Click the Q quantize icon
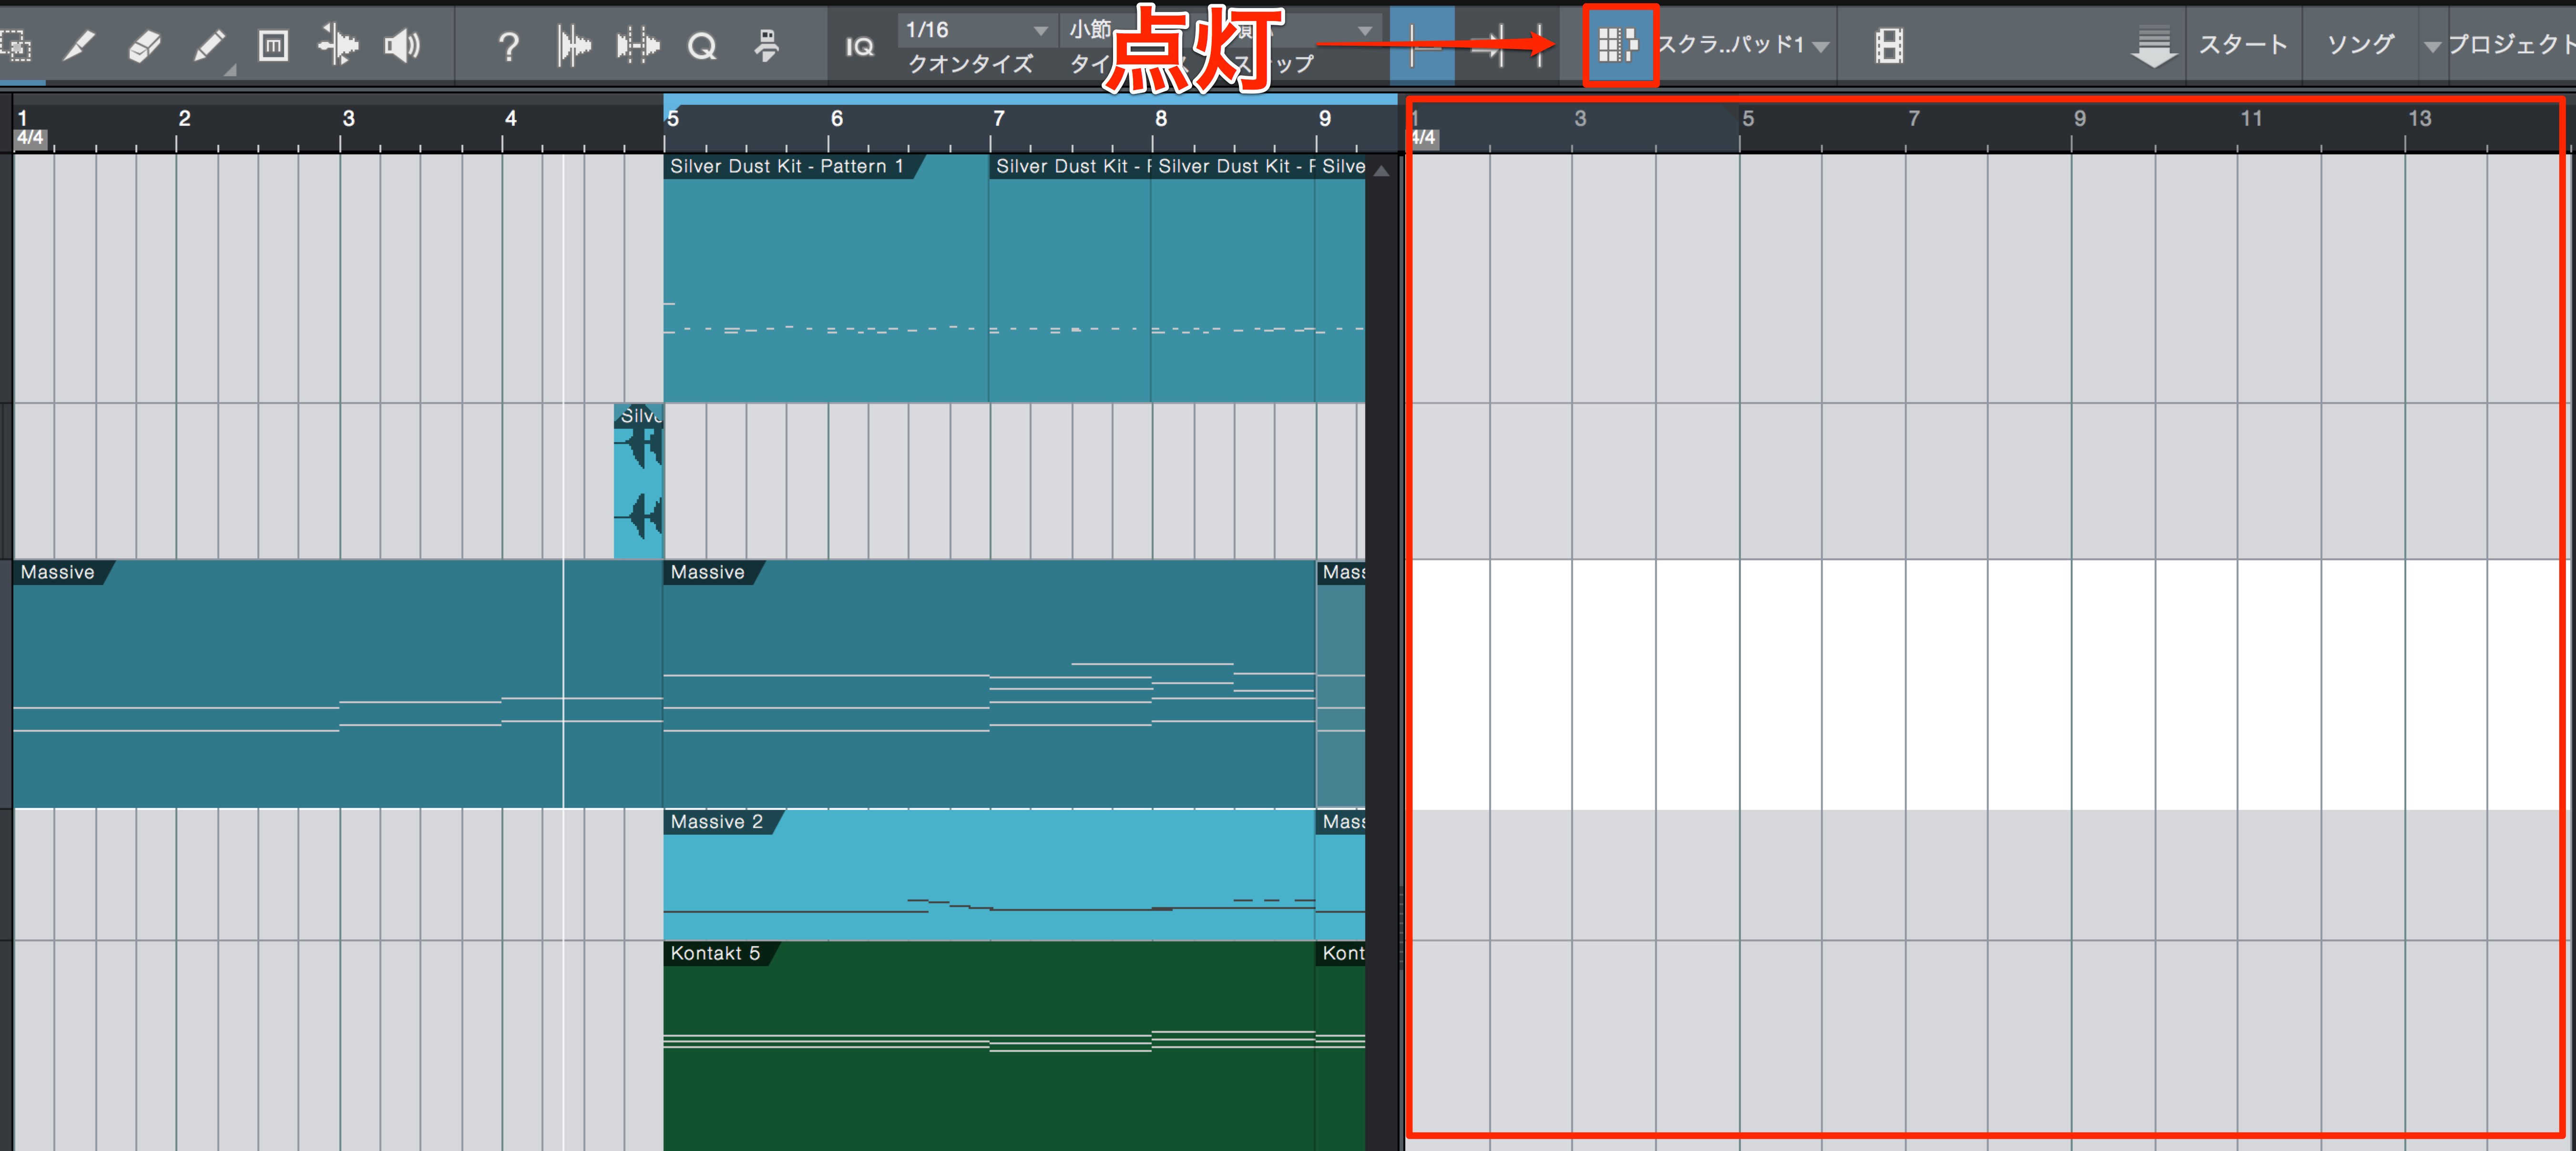Image resolution: width=2576 pixels, height=1151 pixels. coord(702,46)
